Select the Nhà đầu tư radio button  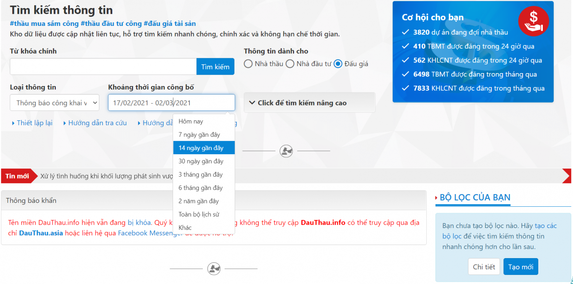(x=290, y=64)
